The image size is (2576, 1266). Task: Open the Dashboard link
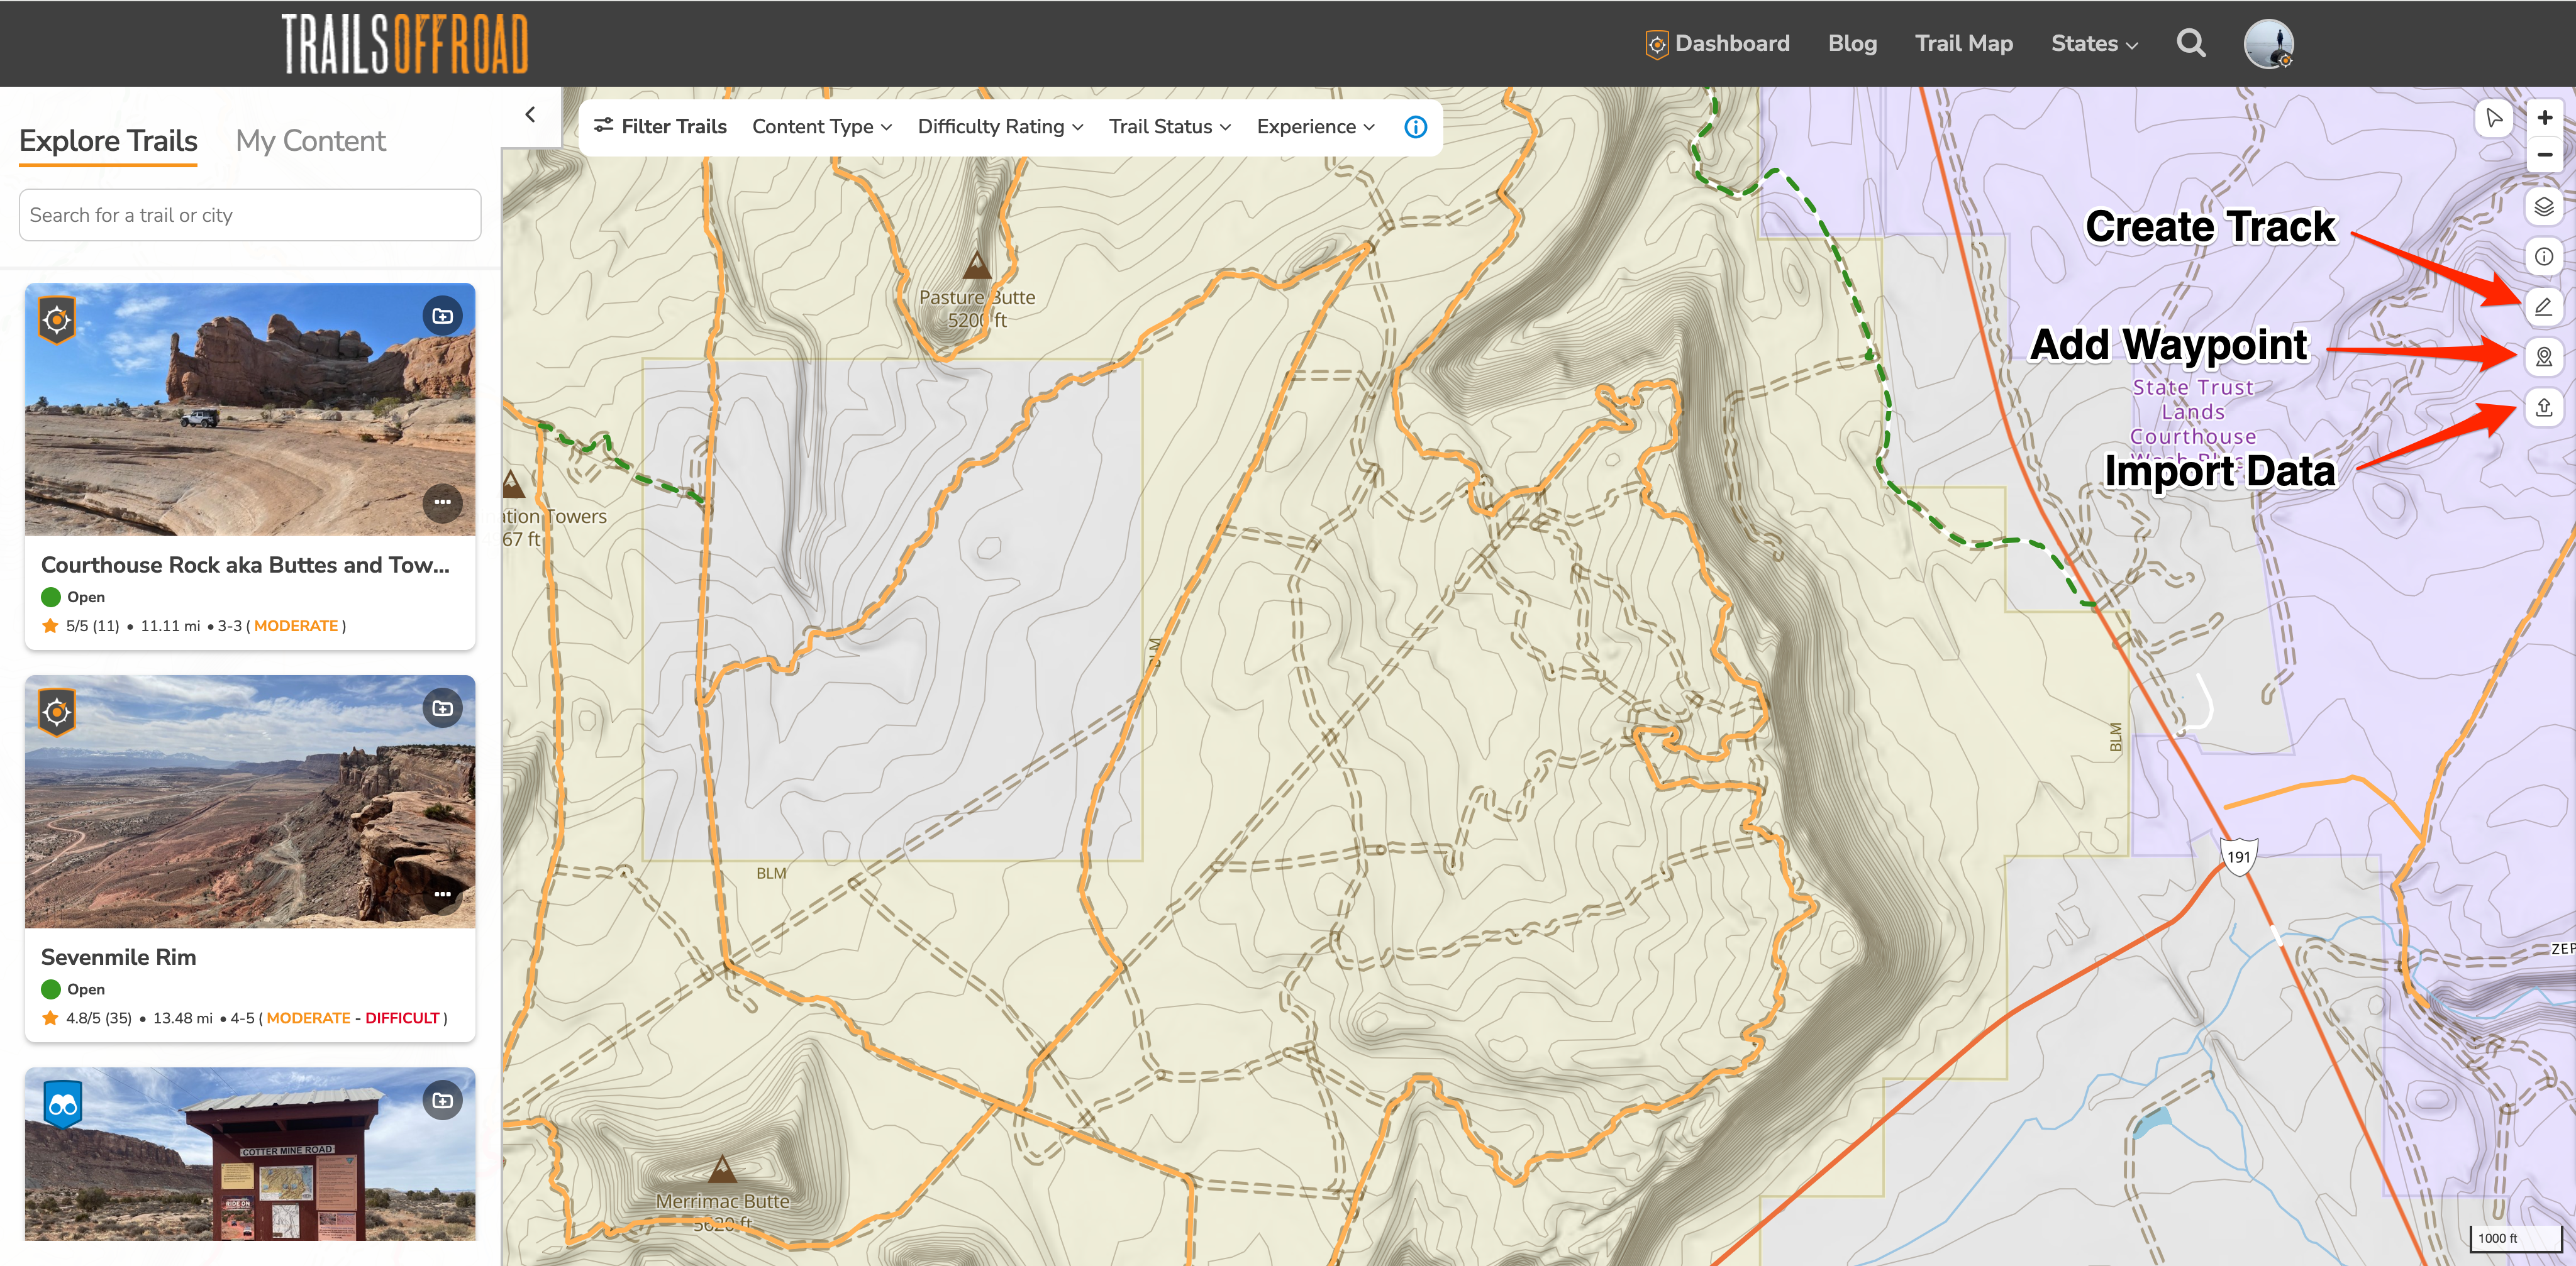pos(1717,43)
